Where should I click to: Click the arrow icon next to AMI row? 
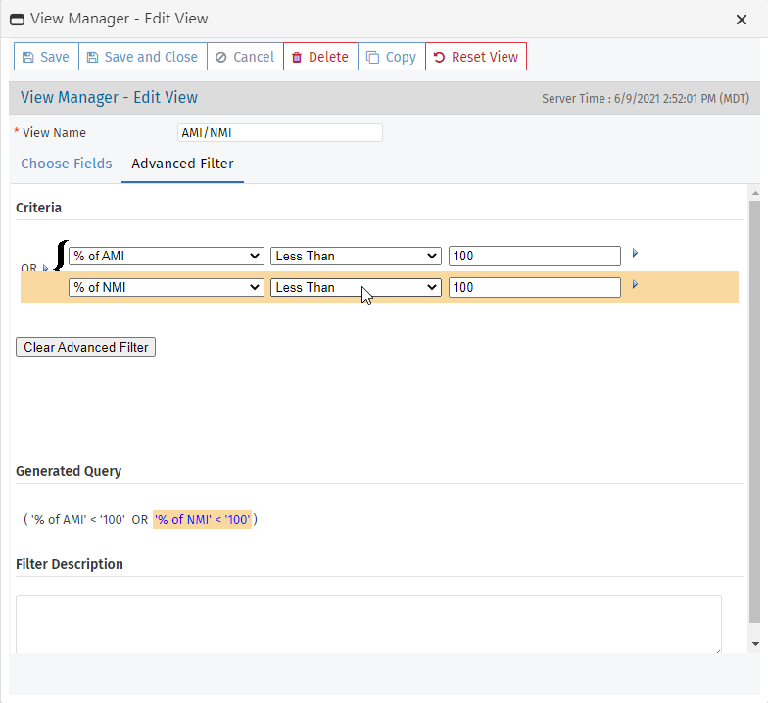coord(635,253)
